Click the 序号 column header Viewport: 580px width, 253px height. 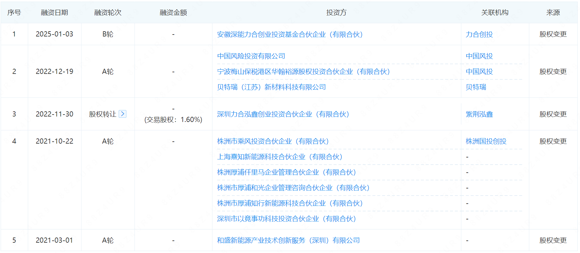(14, 13)
